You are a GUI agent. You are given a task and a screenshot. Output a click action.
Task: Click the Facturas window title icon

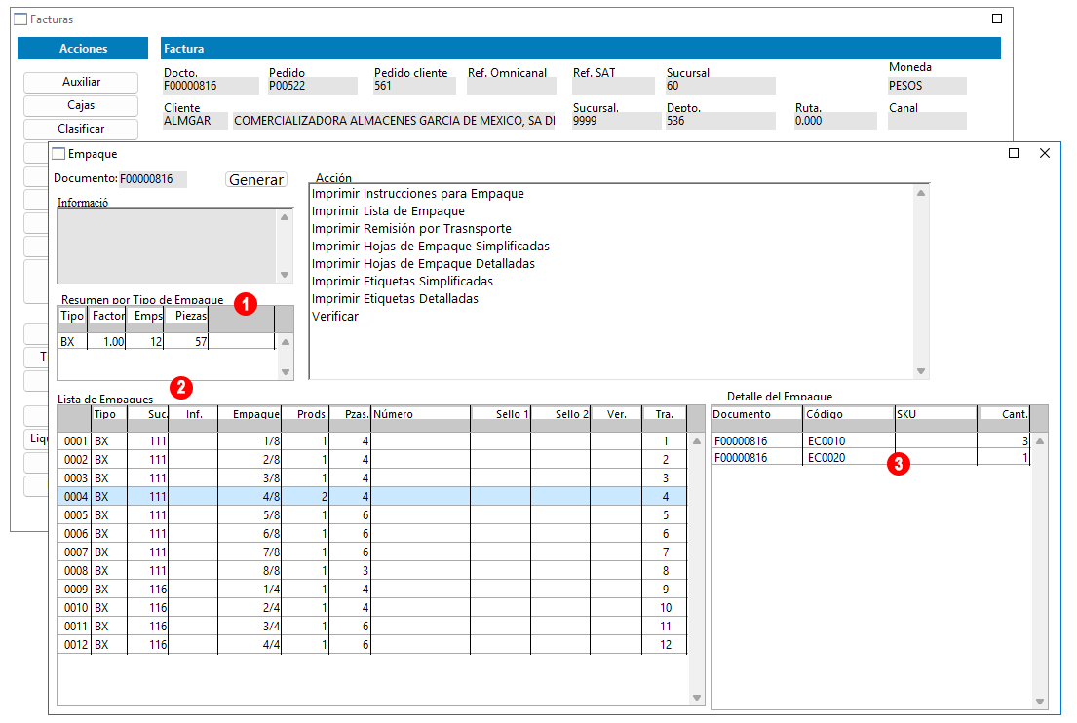[x=20, y=19]
